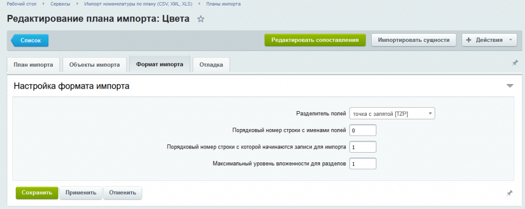
Task: Go back to Список
Action: click(x=30, y=40)
